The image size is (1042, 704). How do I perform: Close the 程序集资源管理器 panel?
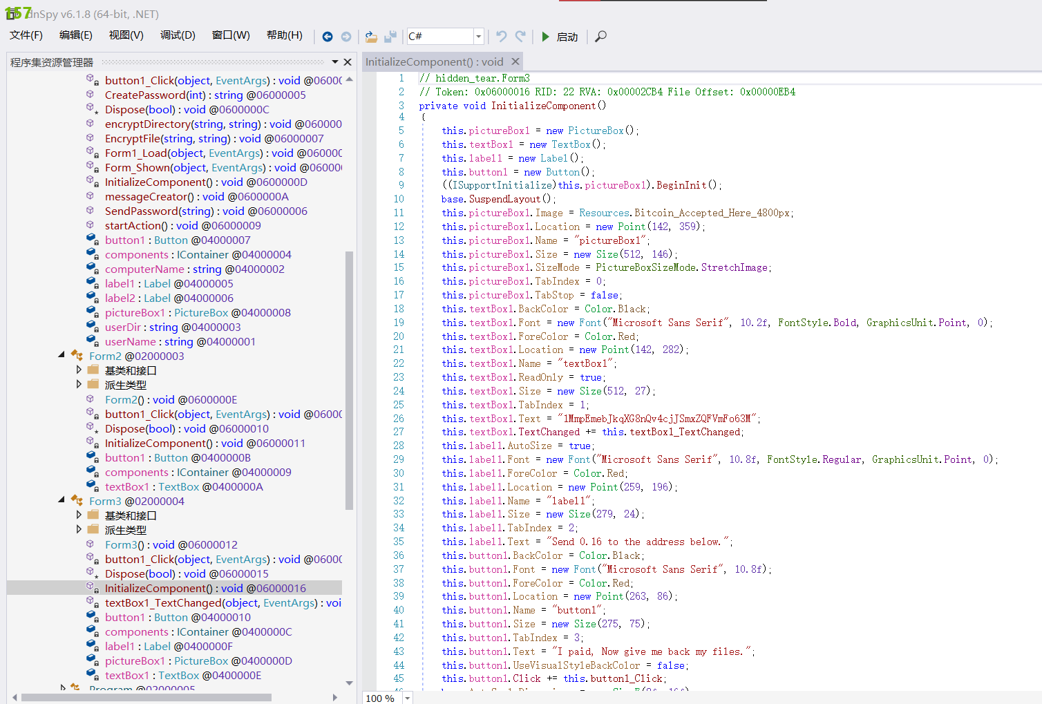coord(348,62)
